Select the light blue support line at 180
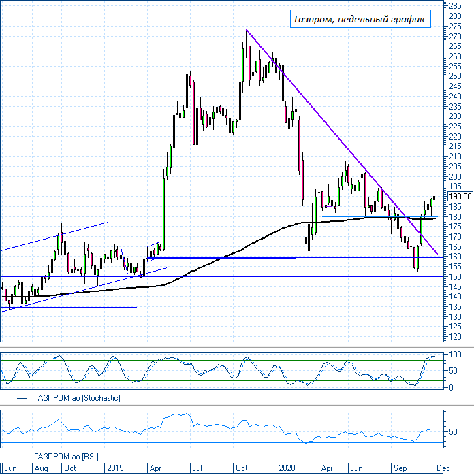 pyautogui.click(x=380, y=216)
